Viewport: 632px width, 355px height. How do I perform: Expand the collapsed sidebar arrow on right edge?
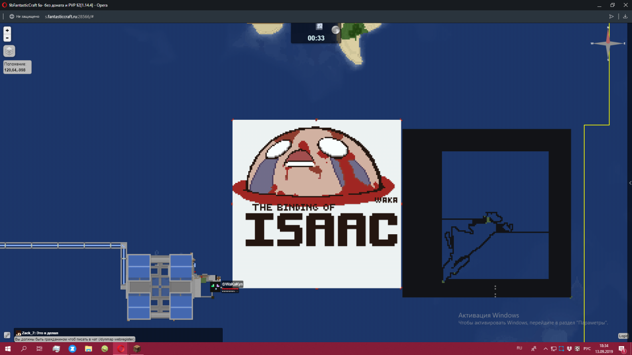630,183
